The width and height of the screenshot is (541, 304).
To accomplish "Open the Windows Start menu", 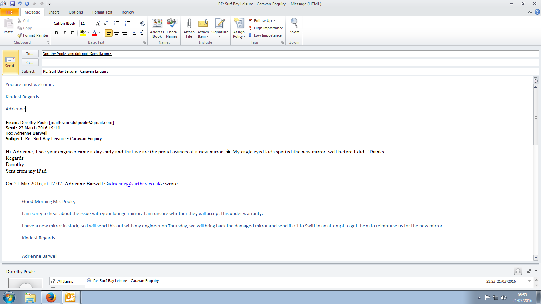I will (9, 298).
